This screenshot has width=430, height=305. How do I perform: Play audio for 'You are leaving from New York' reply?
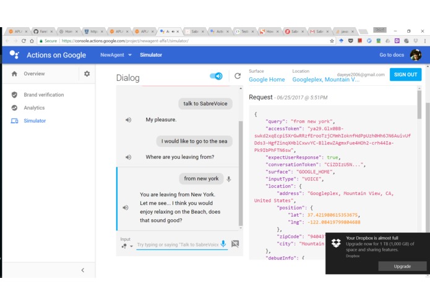click(x=126, y=207)
